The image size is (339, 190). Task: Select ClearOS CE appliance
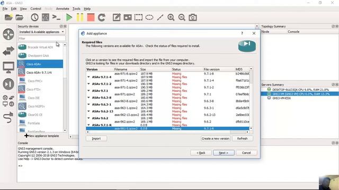click(40, 115)
